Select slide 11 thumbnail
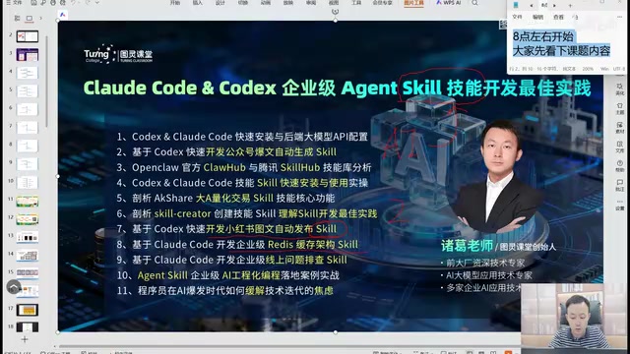Viewport: 630px width, 354px height. coord(28,201)
